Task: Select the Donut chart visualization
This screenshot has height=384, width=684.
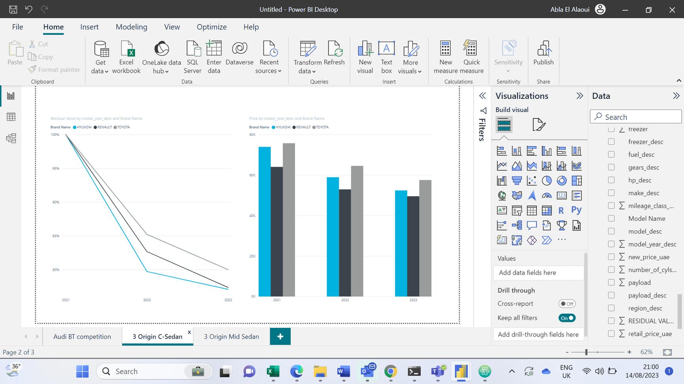Action: 562,181
